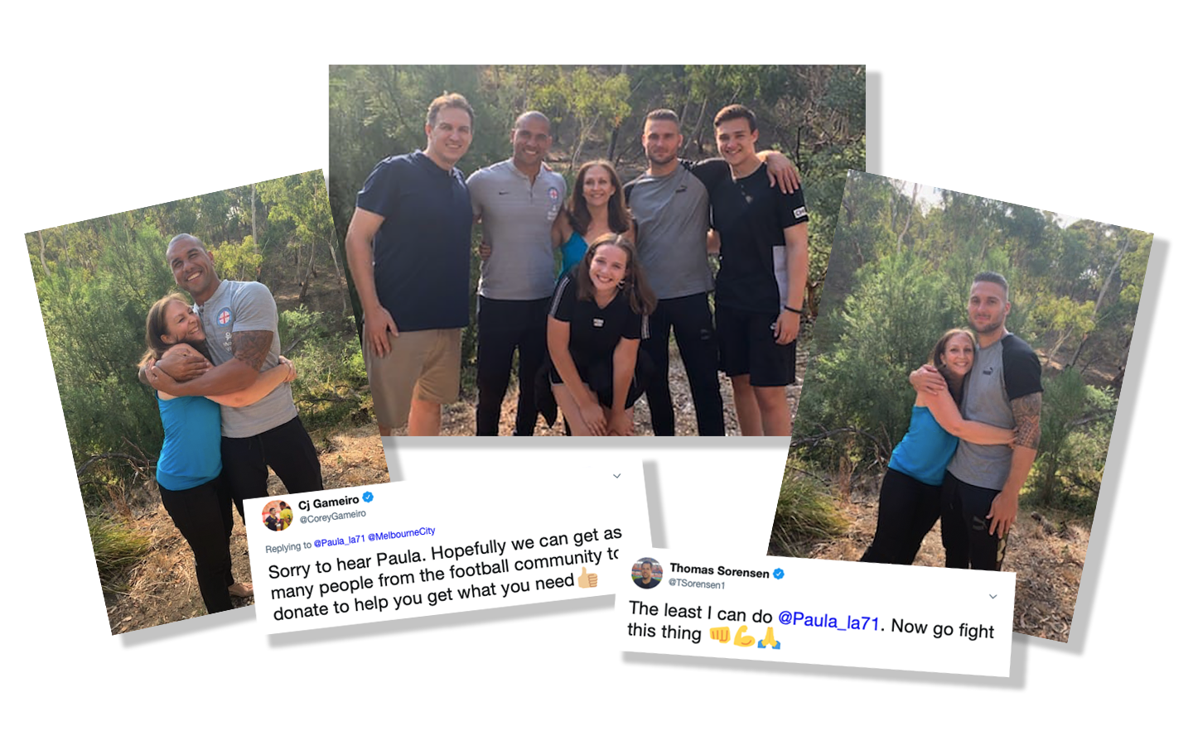1193x745 pixels.
Task: Click the verified badge next to Cj Gameiro
Action: pyautogui.click(x=369, y=497)
